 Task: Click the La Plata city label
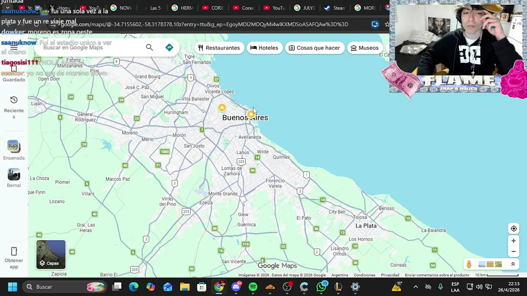click(366, 226)
